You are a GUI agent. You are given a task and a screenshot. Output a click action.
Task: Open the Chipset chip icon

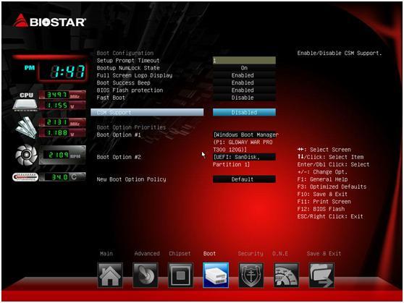click(180, 275)
